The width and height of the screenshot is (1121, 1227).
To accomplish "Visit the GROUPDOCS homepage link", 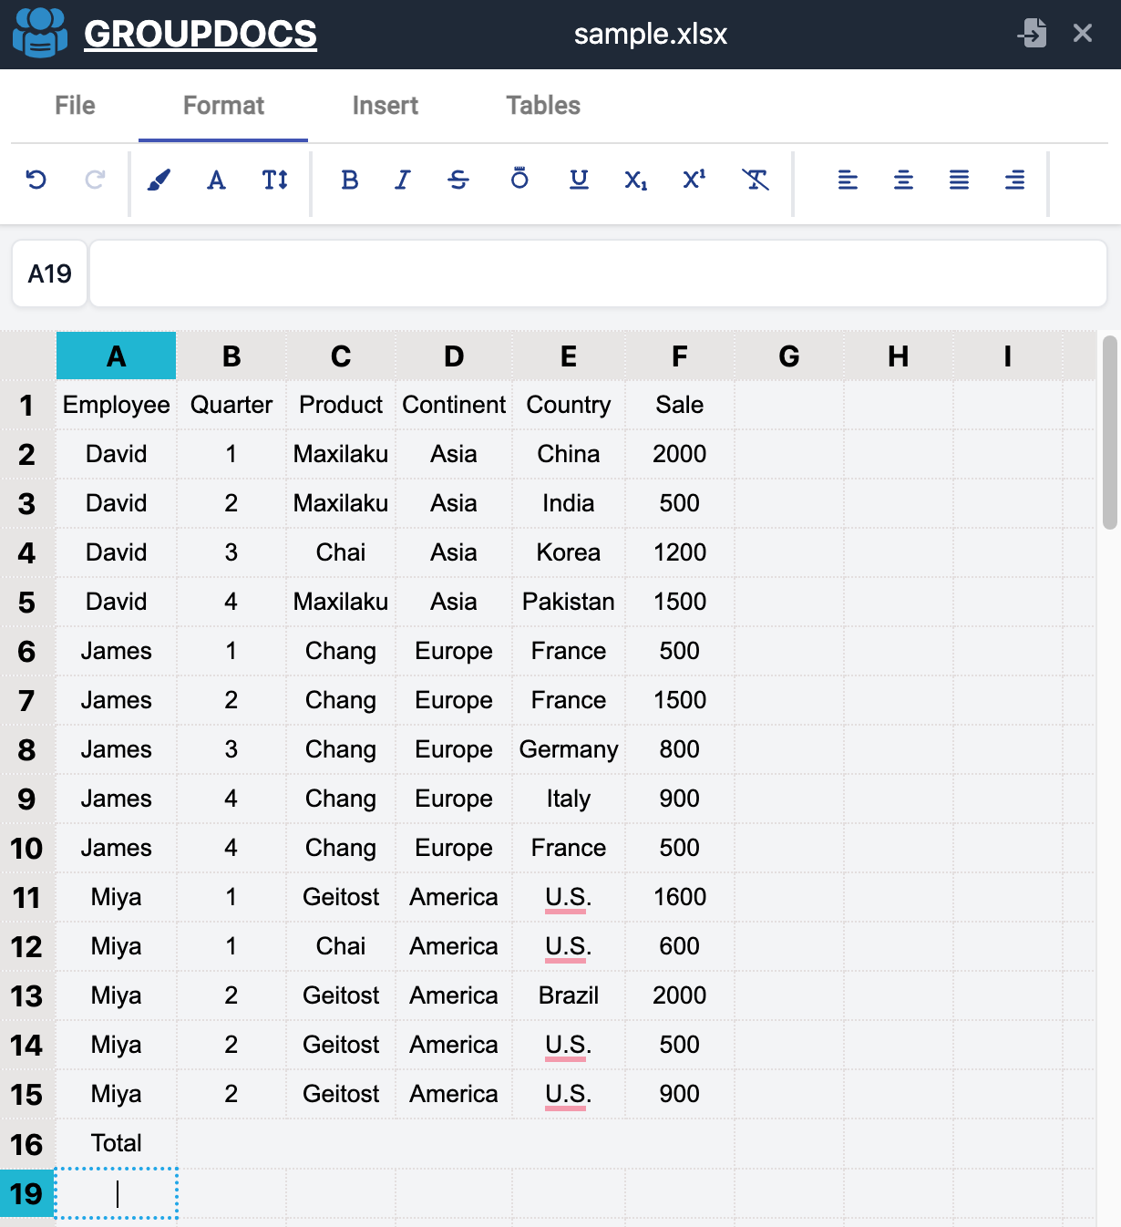I will (x=199, y=33).
